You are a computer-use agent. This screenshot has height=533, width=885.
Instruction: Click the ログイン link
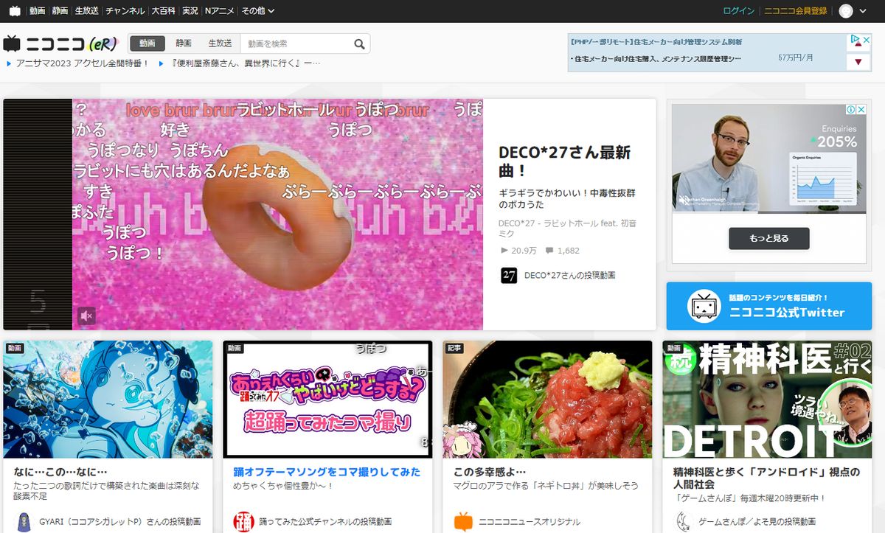point(739,11)
